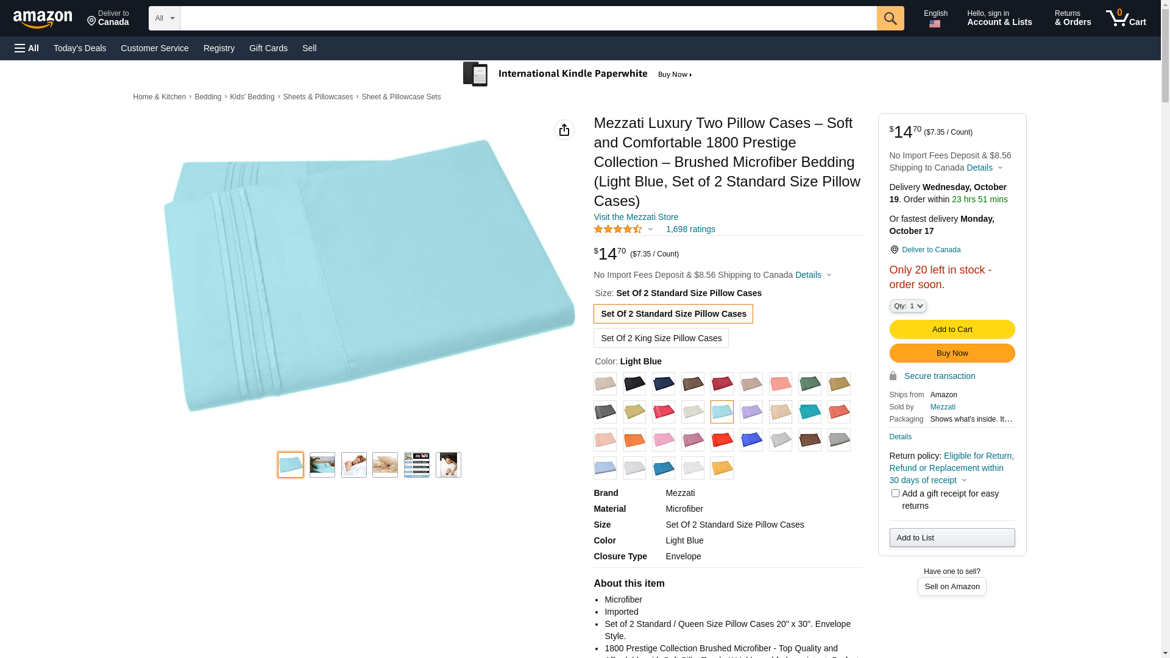The image size is (1170, 658).
Task: Open the shopping cart icon
Action: click(x=1126, y=18)
